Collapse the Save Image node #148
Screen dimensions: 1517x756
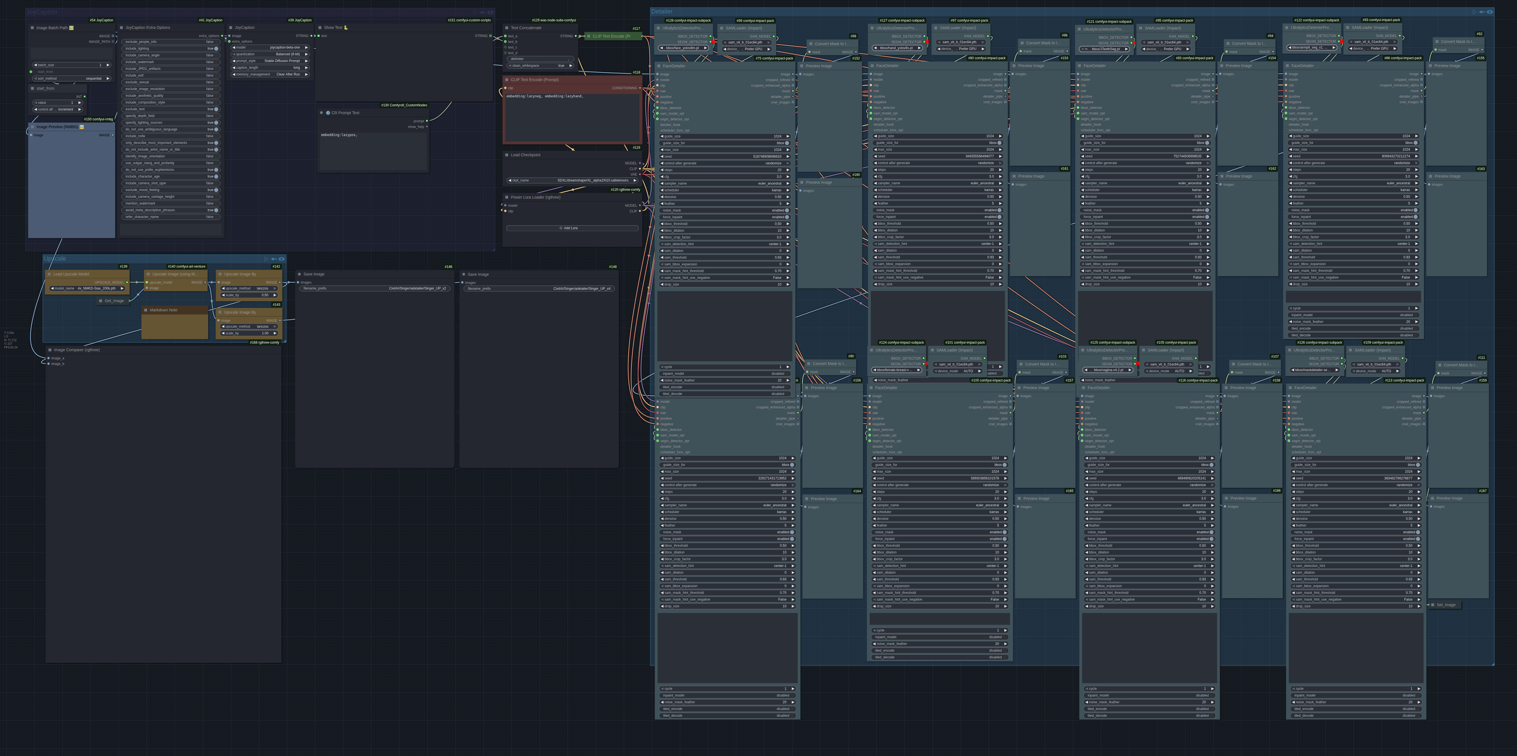tap(463, 274)
